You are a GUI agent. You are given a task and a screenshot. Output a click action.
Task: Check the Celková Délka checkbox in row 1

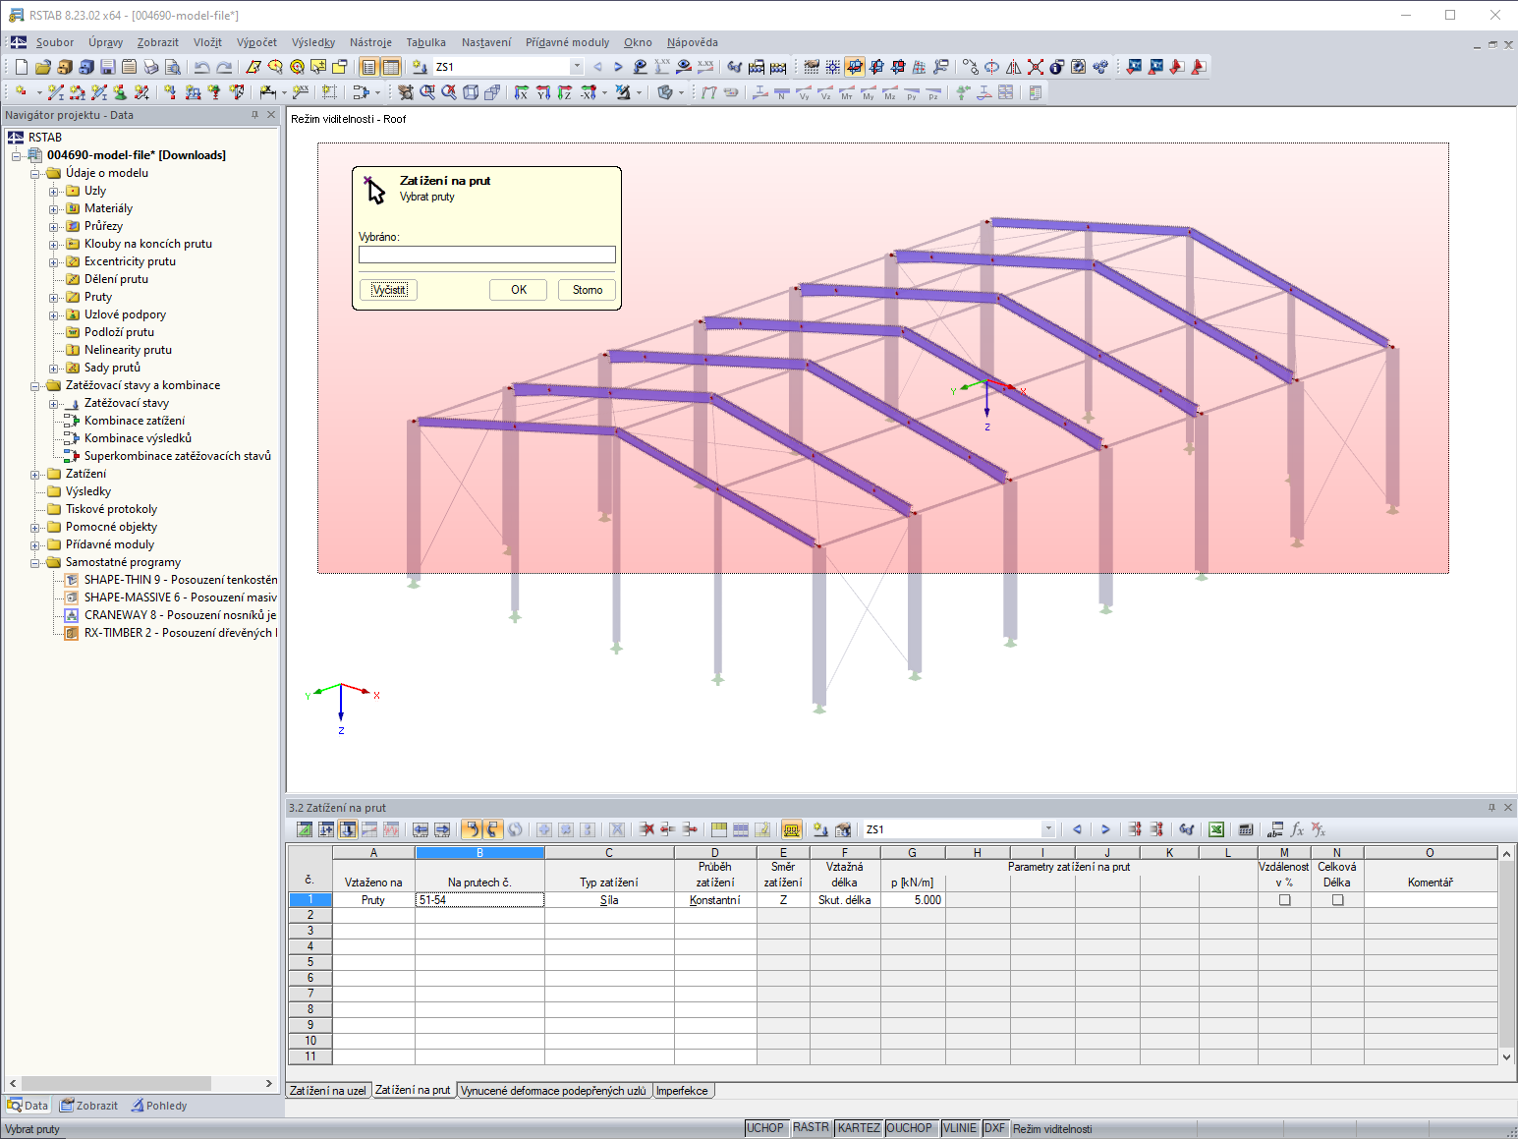point(1337,899)
